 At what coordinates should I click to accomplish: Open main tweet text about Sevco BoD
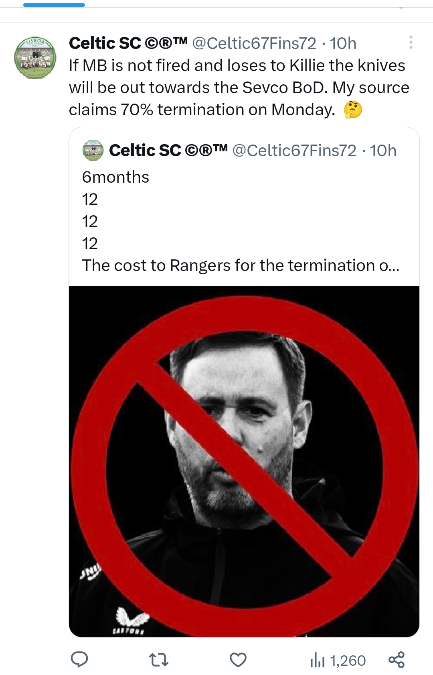[239, 88]
